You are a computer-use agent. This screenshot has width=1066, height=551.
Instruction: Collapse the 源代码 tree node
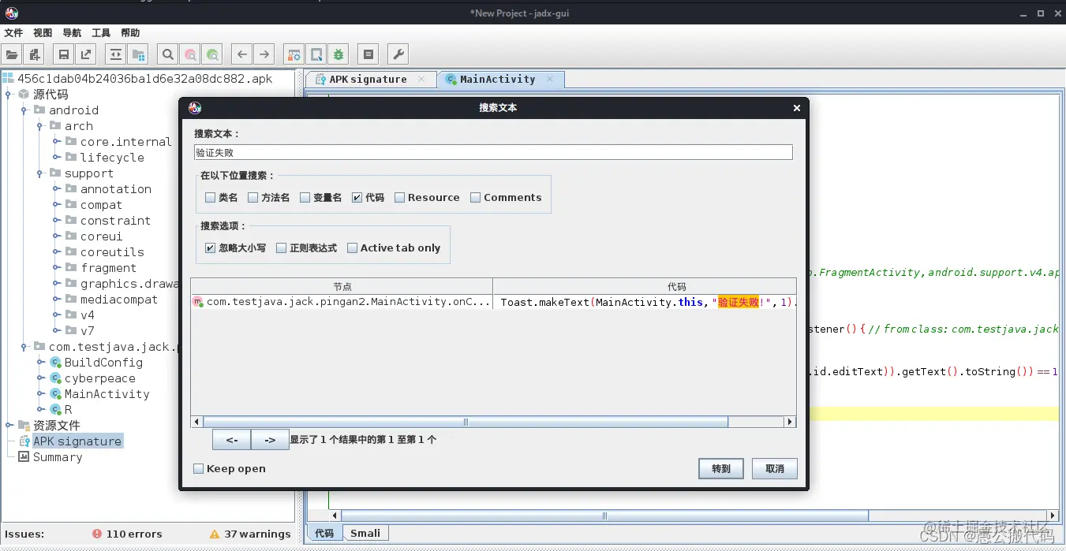pyautogui.click(x=9, y=95)
